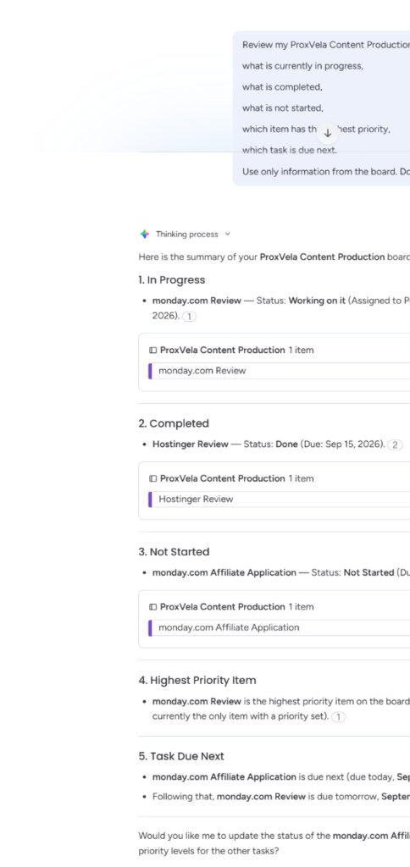
Task: Open the monday.com Review item row
Action: [x=280, y=371]
